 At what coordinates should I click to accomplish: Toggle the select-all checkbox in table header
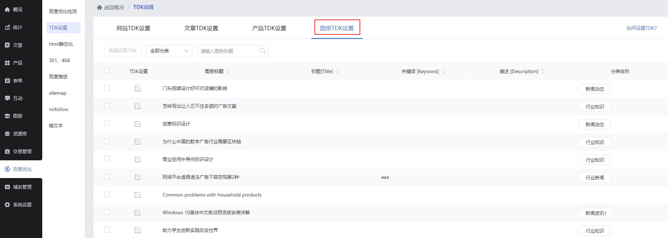107,70
